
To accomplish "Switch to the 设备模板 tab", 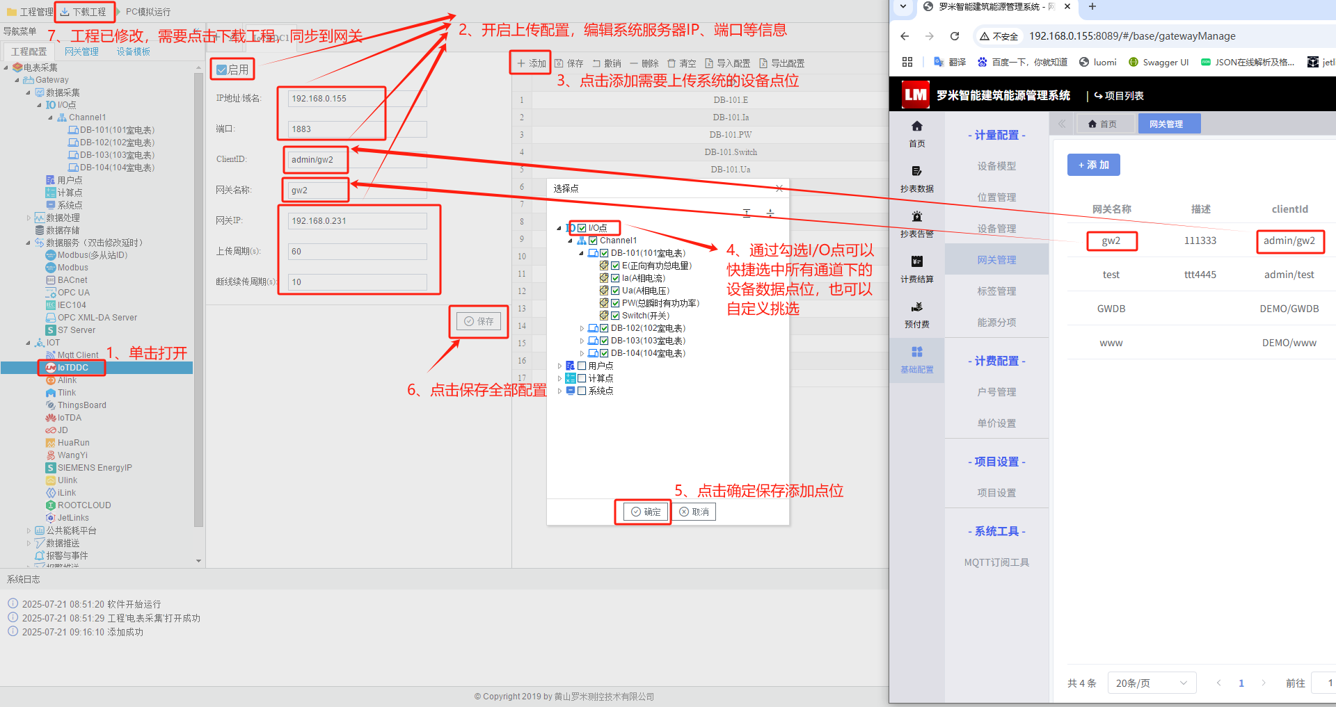I will coord(134,51).
